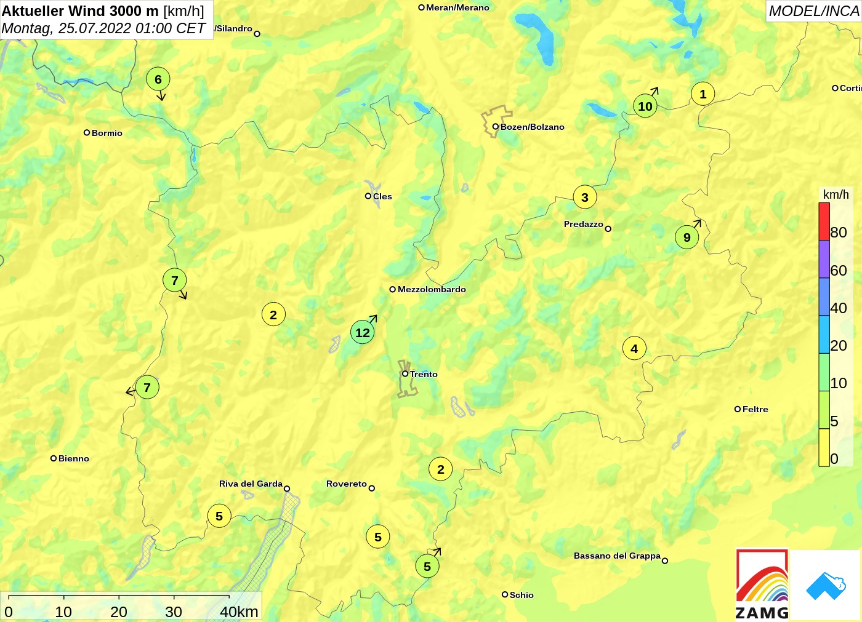This screenshot has height=622, width=862.
Task: Click the marker 7 with southeast arrow
Action: point(175,281)
